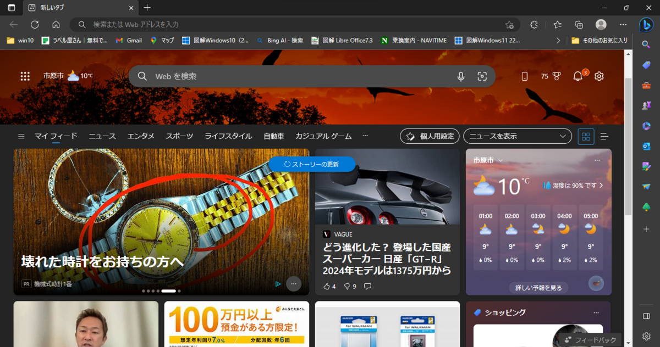
Task: Click the 詳しい予報を見る weather button
Action: coord(538,287)
